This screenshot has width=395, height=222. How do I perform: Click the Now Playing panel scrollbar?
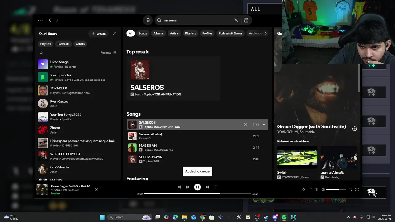click(359, 78)
